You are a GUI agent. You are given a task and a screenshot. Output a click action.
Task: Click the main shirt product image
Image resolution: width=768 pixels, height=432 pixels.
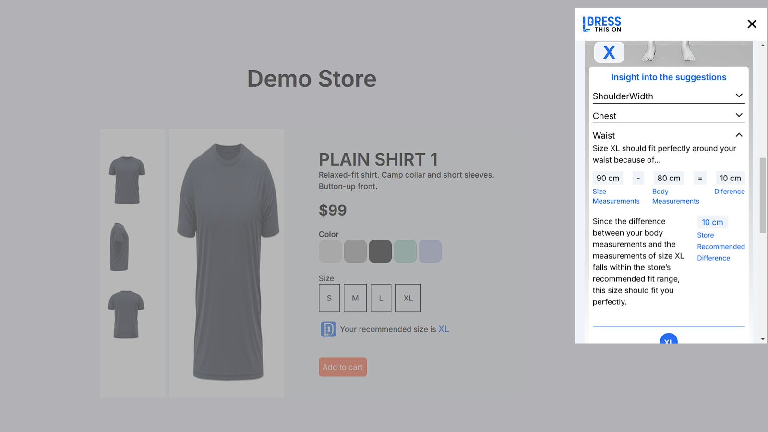tap(227, 263)
